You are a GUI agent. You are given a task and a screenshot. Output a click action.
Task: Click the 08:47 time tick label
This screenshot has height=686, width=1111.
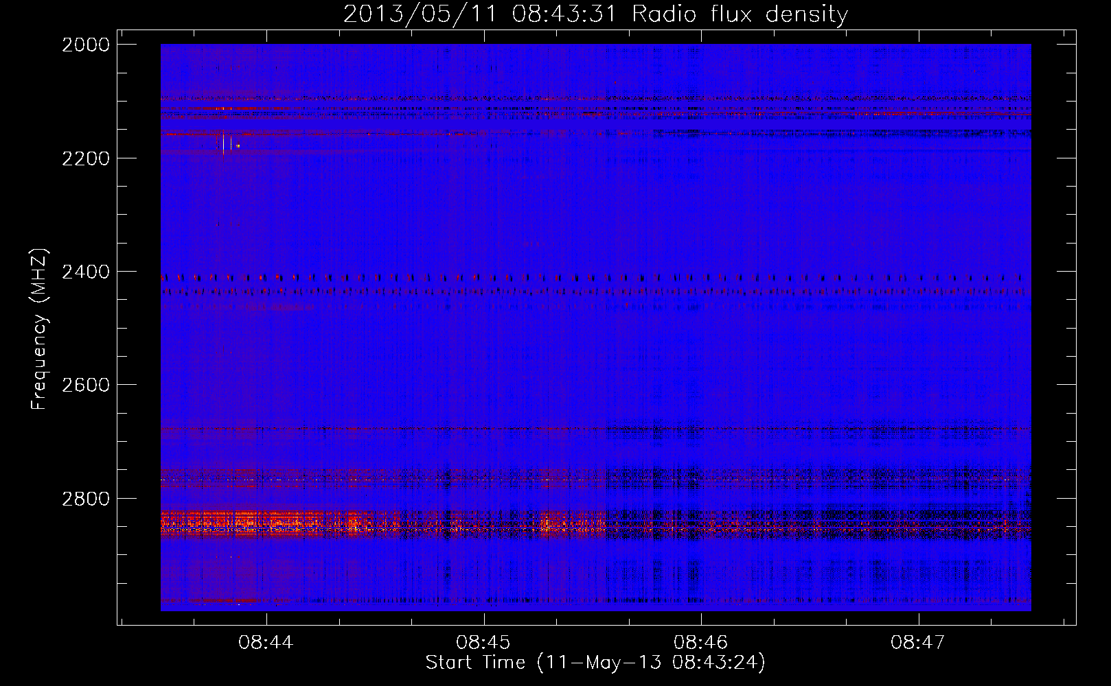pos(918,643)
